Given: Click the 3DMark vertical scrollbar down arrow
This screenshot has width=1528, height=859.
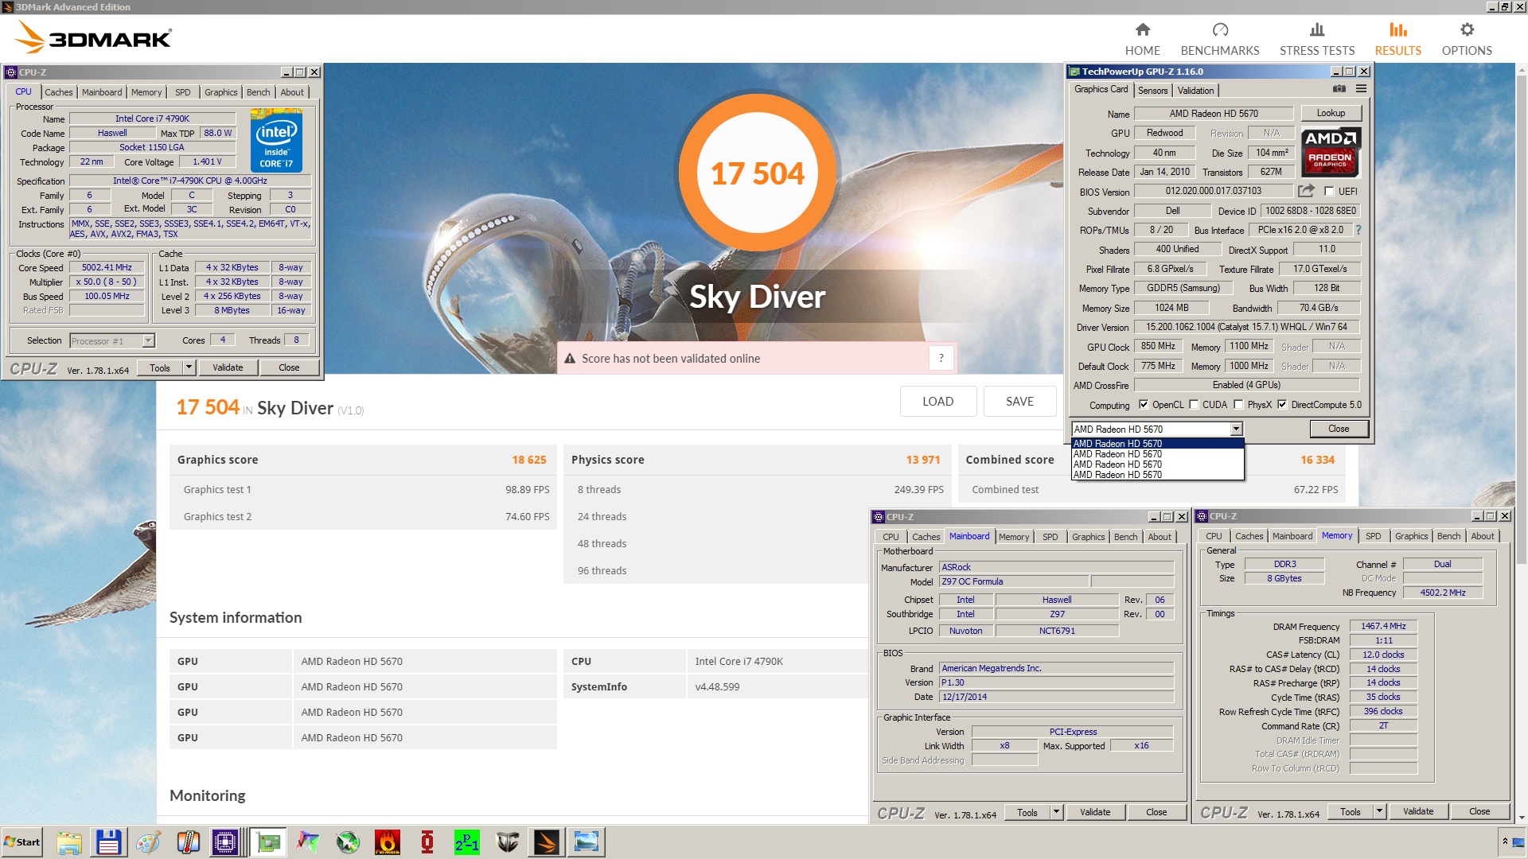Looking at the screenshot, I should (1522, 818).
